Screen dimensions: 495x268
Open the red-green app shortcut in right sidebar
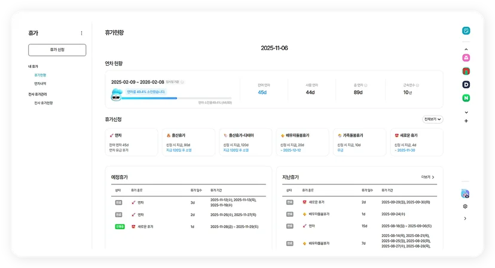pos(466,71)
